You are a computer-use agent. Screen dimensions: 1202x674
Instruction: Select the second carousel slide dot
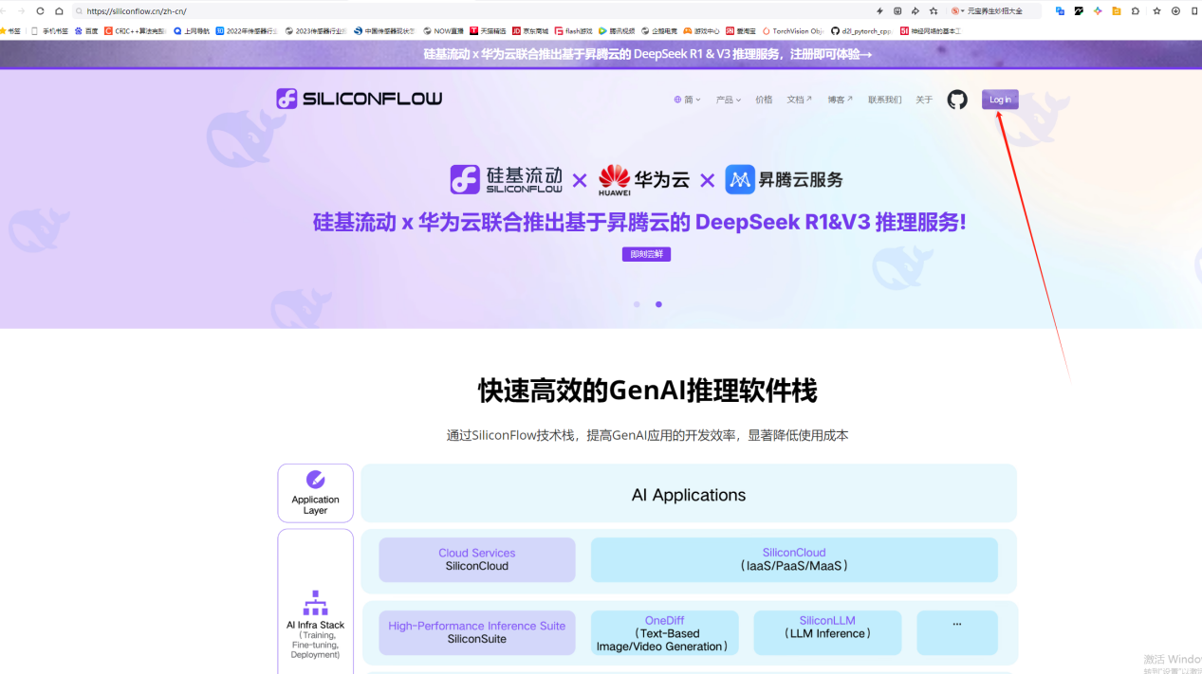click(658, 304)
